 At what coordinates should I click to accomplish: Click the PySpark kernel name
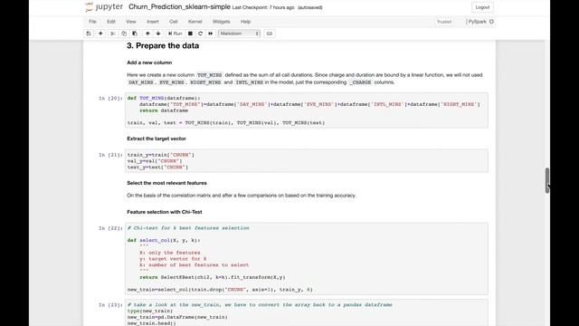click(x=477, y=22)
